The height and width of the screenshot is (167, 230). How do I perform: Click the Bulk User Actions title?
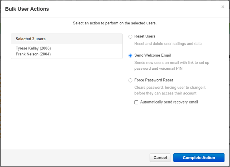point(27,9)
